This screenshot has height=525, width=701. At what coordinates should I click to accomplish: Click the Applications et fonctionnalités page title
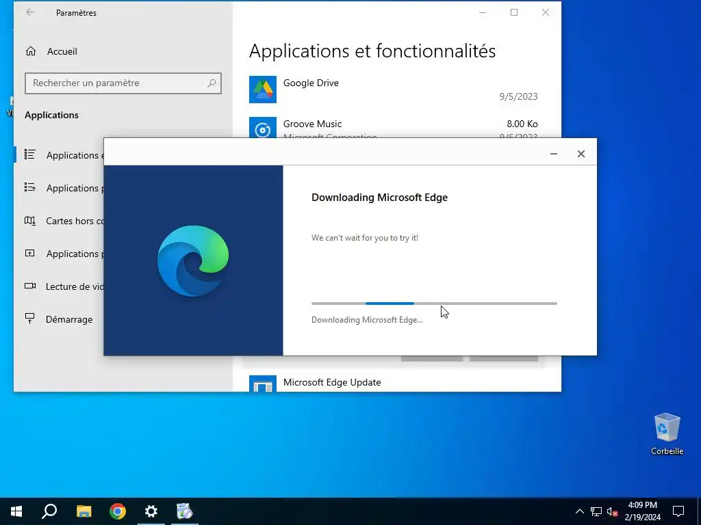point(372,51)
